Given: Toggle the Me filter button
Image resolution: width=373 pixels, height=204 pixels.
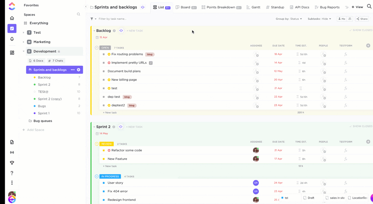Looking at the screenshot, I should (342, 19).
